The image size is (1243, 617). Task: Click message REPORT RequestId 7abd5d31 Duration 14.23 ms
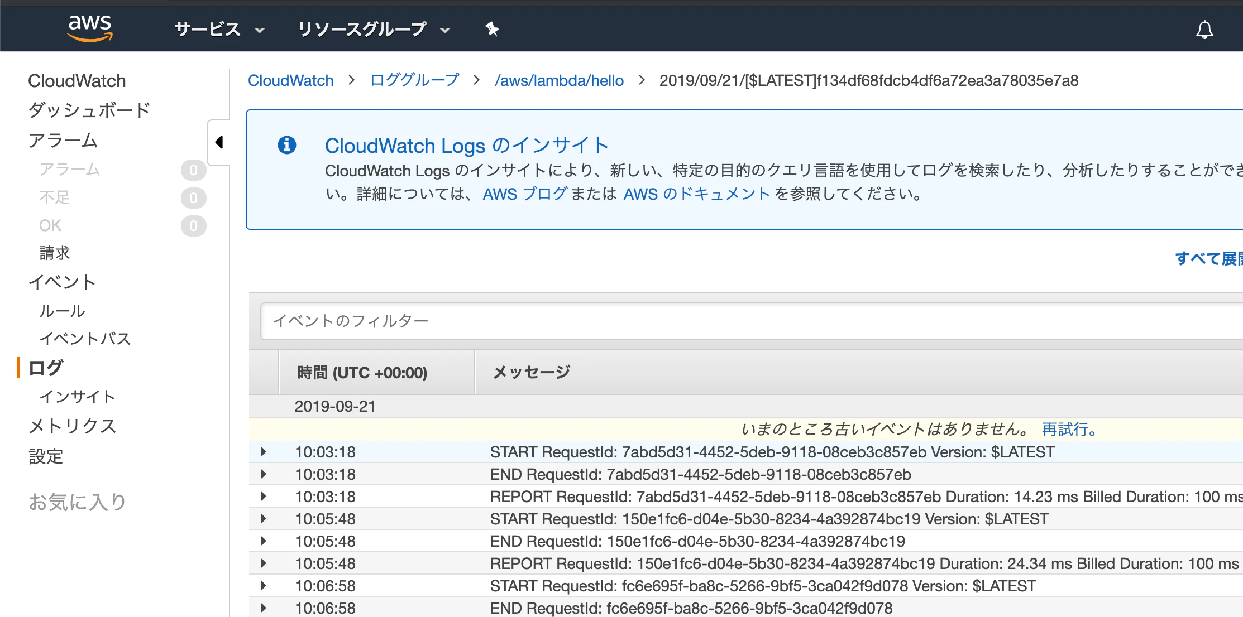coord(867,497)
